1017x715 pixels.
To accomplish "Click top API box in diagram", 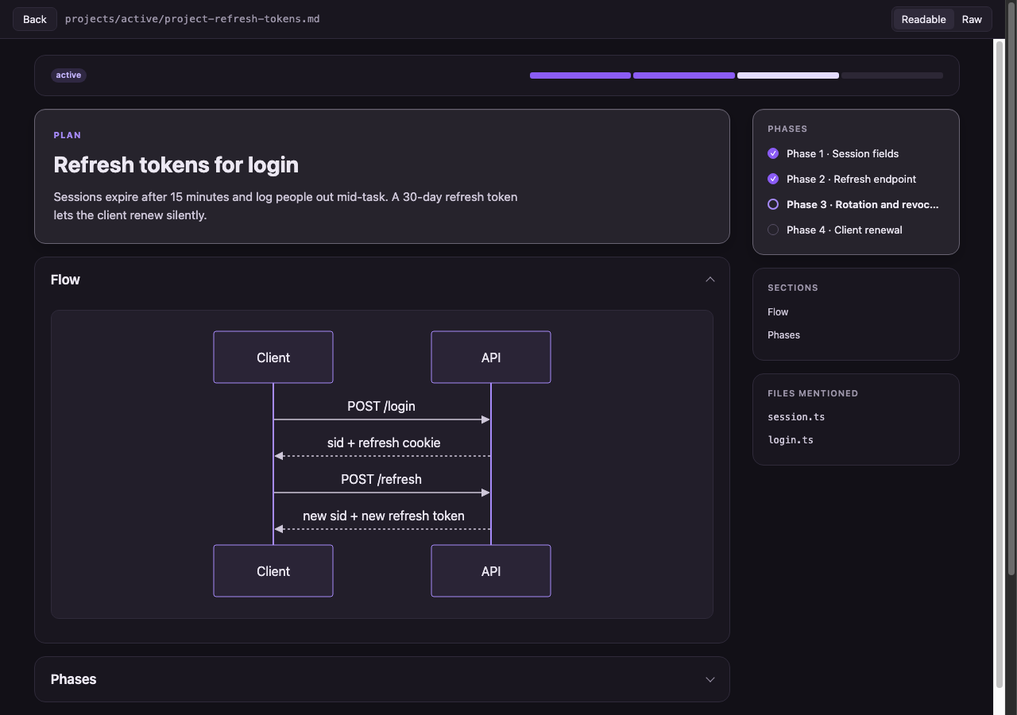I will (x=491, y=357).
